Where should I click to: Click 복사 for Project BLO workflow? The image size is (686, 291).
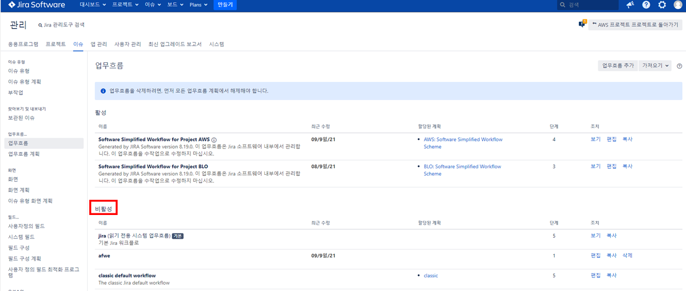627,167
